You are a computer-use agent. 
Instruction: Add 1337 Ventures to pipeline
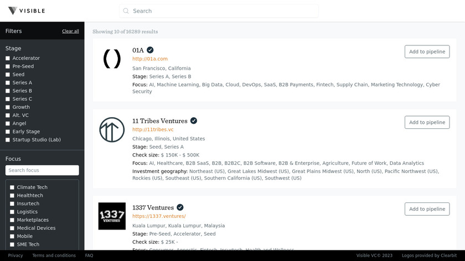point(427,209)
